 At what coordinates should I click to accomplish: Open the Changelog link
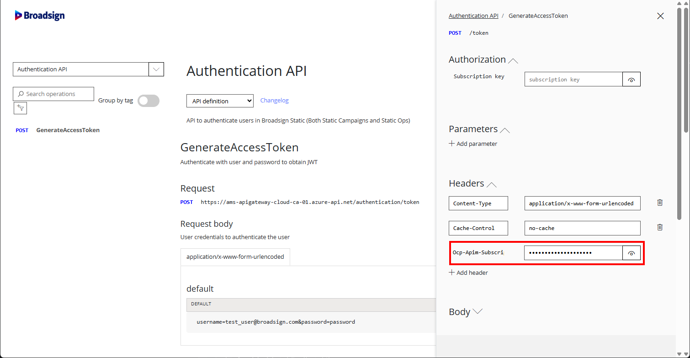tap(274, 101)
